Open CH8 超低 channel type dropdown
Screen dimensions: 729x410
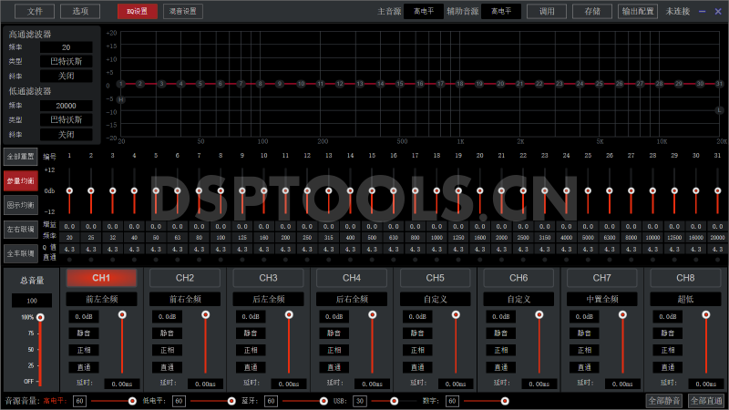coord(685,299)
